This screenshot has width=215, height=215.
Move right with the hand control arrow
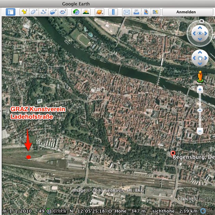pos(206,58)
